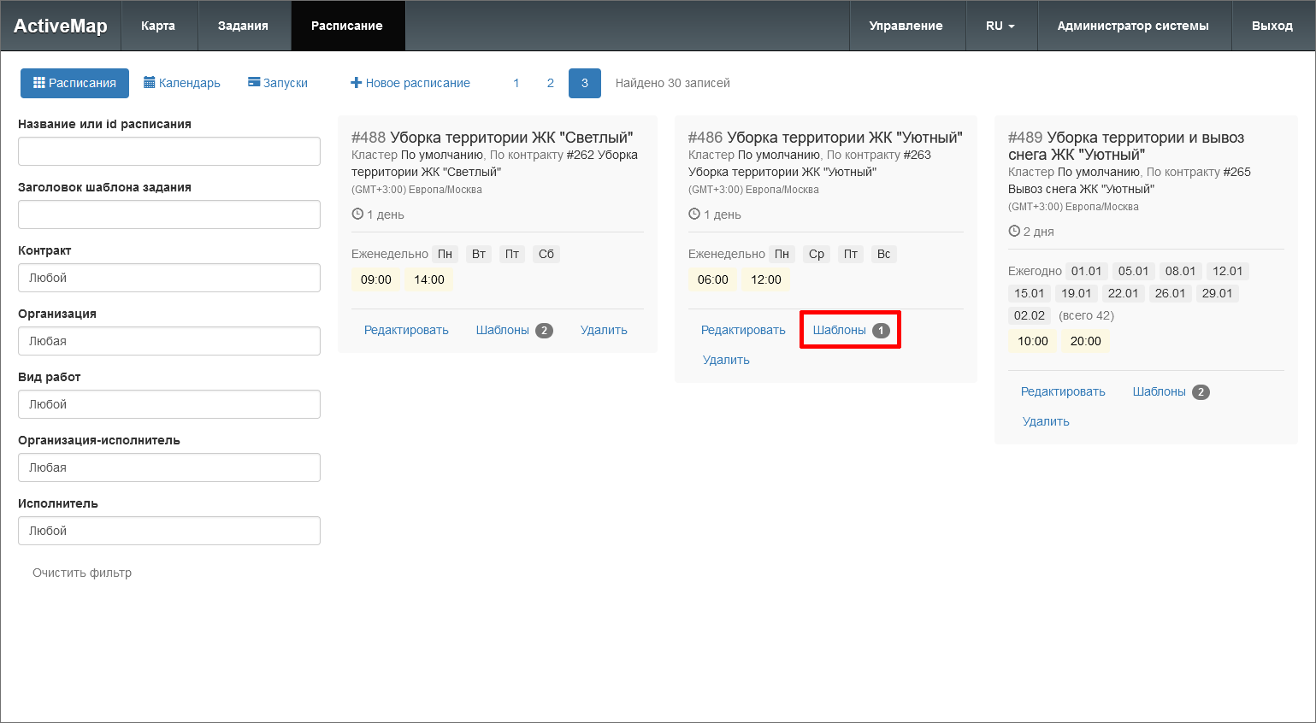Click templates count badge on schedule #489
The image size is (1316, 723).
click(x=1201, y=392)
